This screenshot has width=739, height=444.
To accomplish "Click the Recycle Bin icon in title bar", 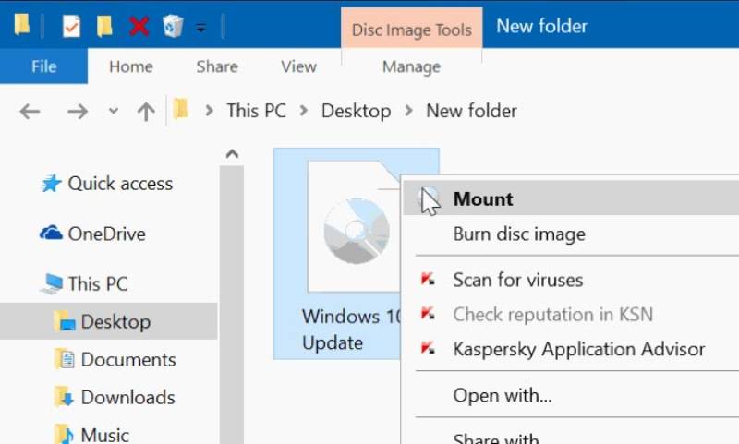I will [x=172, y=26].
